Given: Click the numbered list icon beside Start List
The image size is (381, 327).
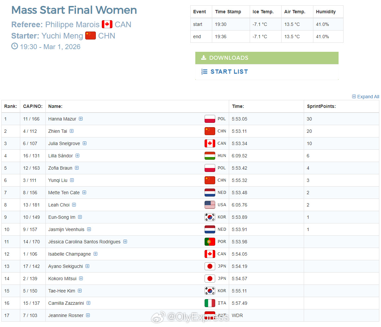Looking at the screenshot, I should [204, 71].
